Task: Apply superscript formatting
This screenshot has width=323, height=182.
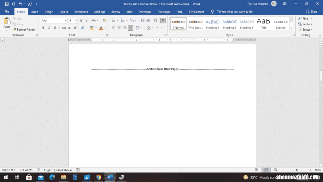Action: tap(75, 28)
